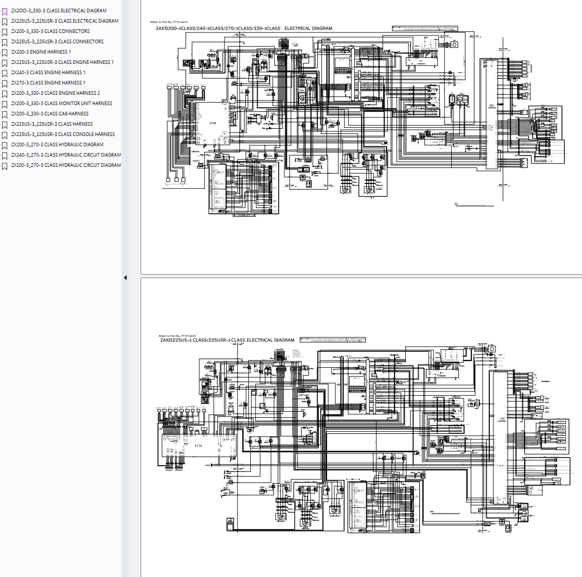Select text 'ZX200-3_270-3 CLASS HYDRAULIC DIAGRAM' in bookmarks
Viewport: 582px width, 577px height.
[57, 145]
